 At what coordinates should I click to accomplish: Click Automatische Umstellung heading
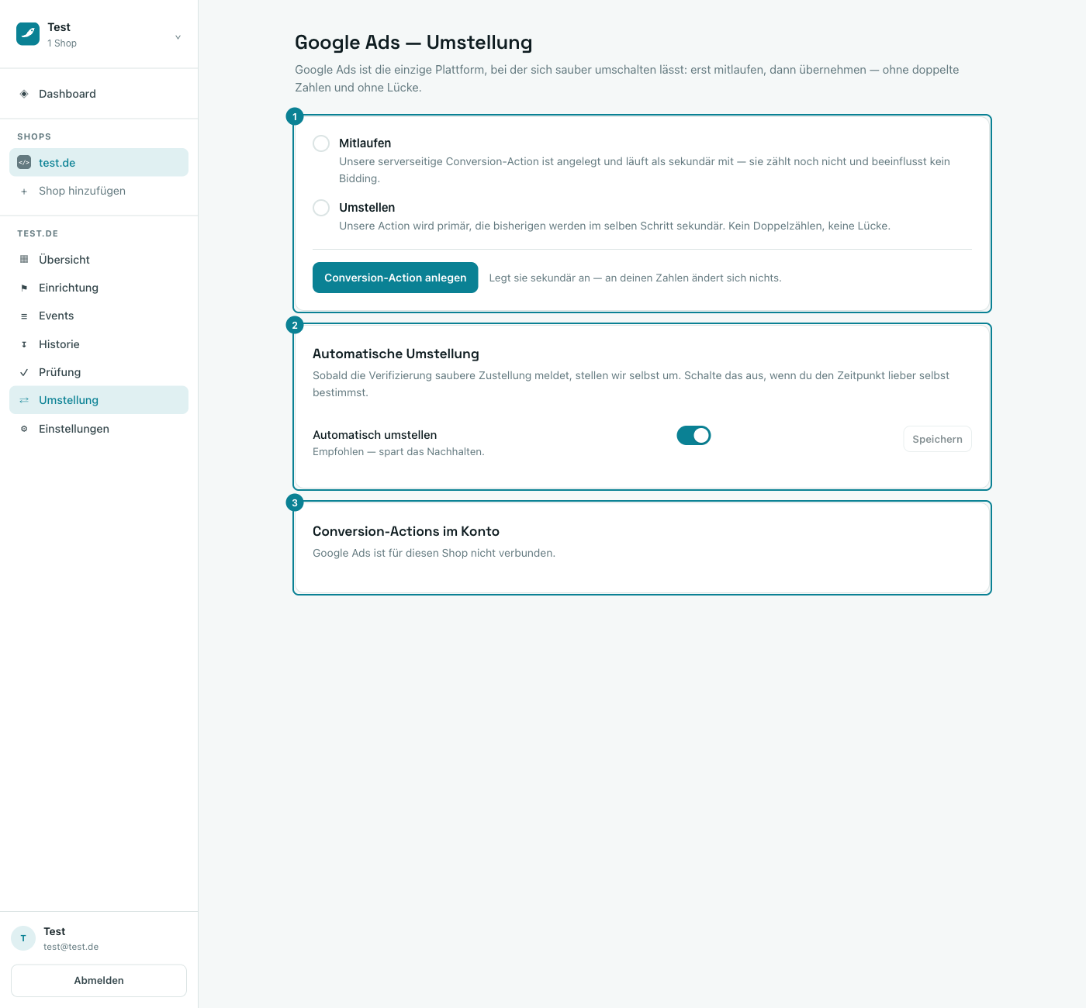pyautogui.click(x=396, y=354)
